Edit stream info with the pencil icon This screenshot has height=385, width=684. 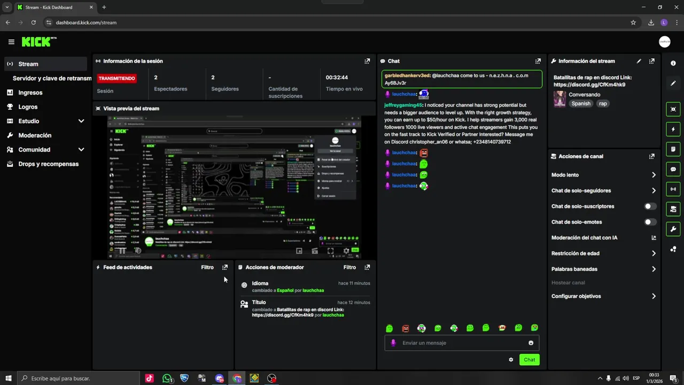639,61
